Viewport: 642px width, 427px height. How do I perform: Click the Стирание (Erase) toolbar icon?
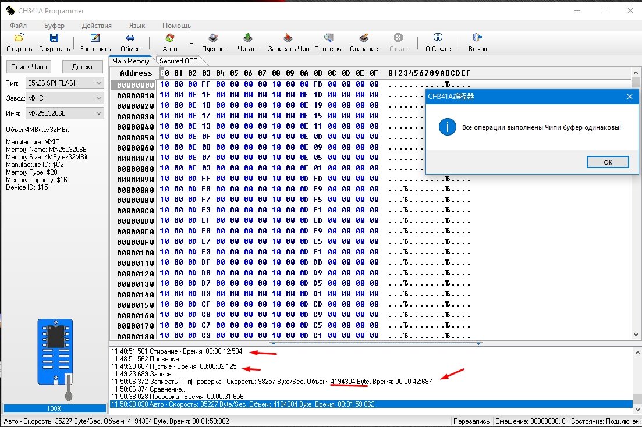(364, 38)
